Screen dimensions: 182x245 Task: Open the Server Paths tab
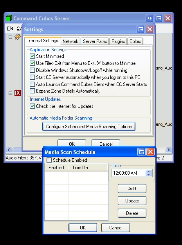tap(95, 41)
